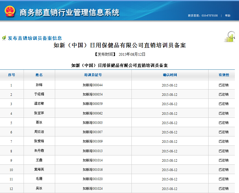Click the 序号 column header
Image resolution: width=239 pixels, height=193 pixels.
coord(12,75)
